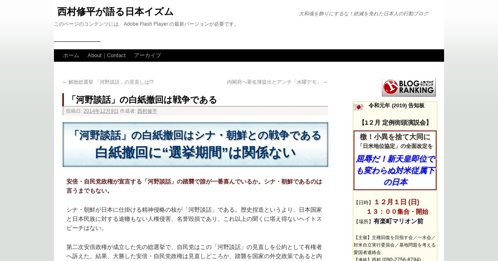The width and height of the screenshot is (498, 261).
Task: Go to blog title 西村修平が語る日本イズム
Action: click(x=115, y=12)
